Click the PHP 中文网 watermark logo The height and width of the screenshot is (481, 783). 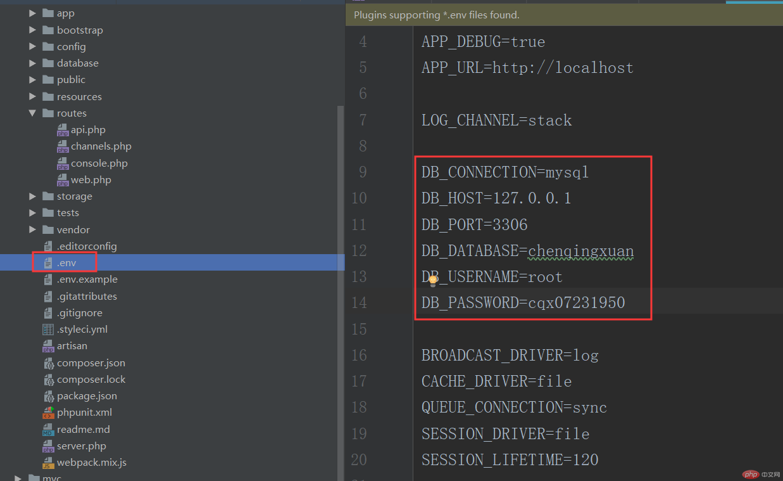[x=751, y=473]
